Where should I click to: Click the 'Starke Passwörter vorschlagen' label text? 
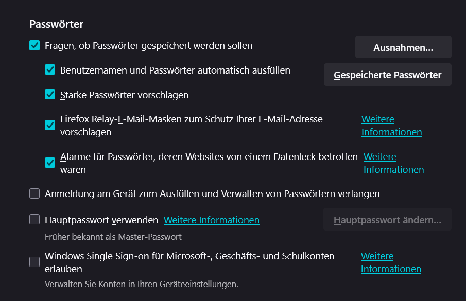pyautogui.click(x=124, y=95)
